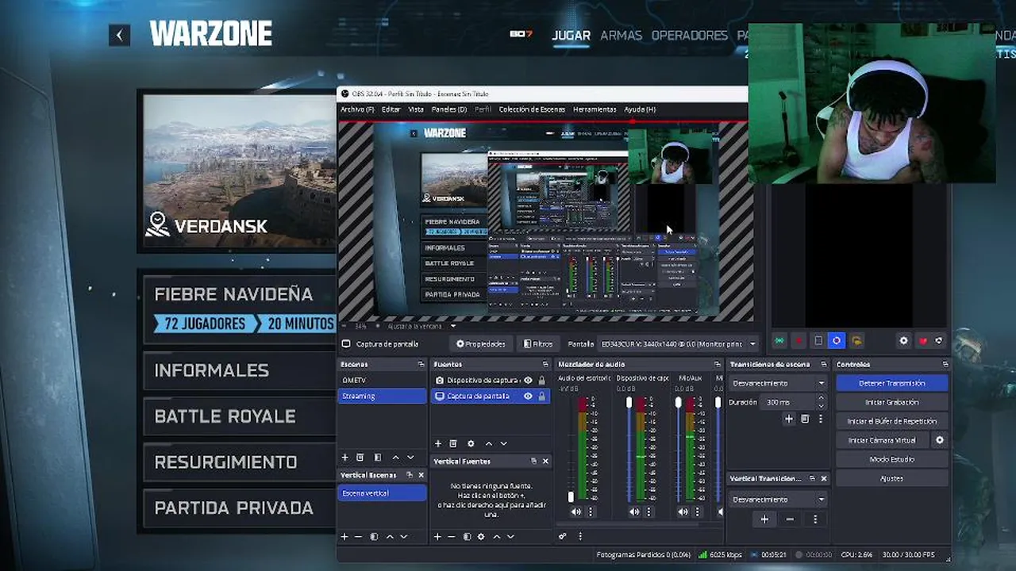The height and width of the screenshot is (571, 1016).
Task: Open Colección de Escenas menu
Action: [532, 109]
